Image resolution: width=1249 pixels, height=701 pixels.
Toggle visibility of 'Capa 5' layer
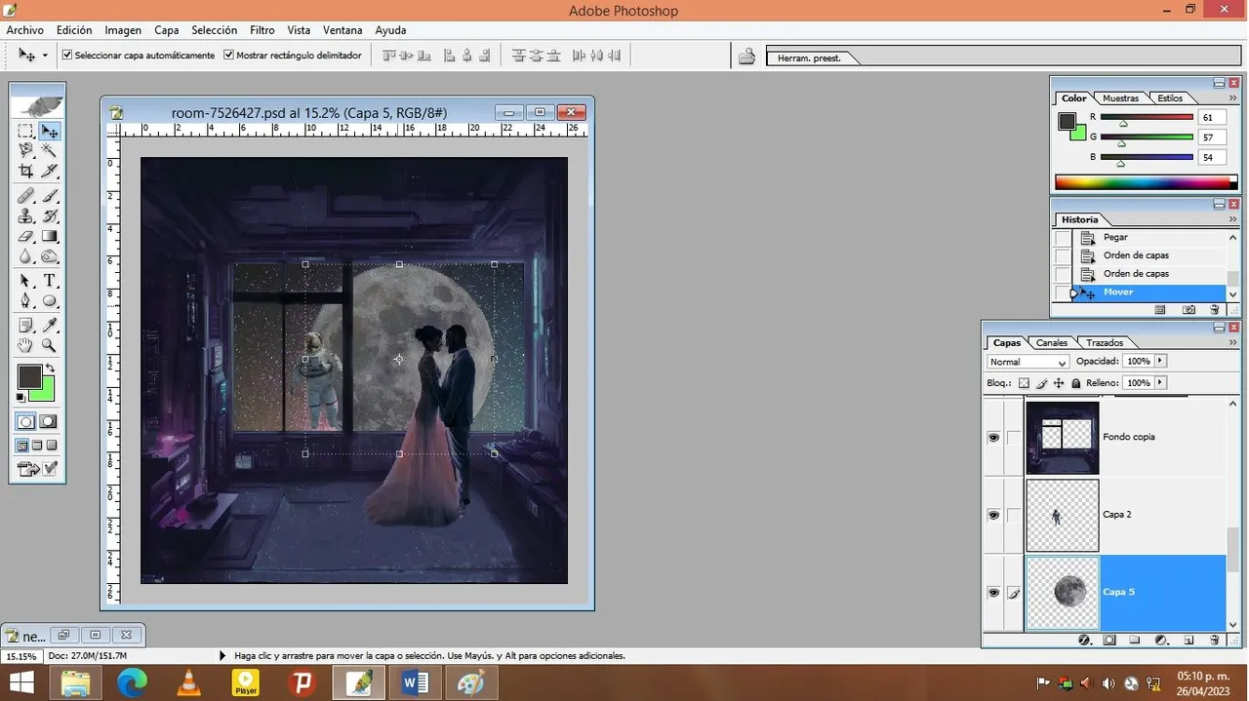[x=993, y=592]
